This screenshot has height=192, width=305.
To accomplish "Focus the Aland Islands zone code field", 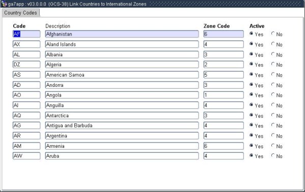I will tap(224, 44).
